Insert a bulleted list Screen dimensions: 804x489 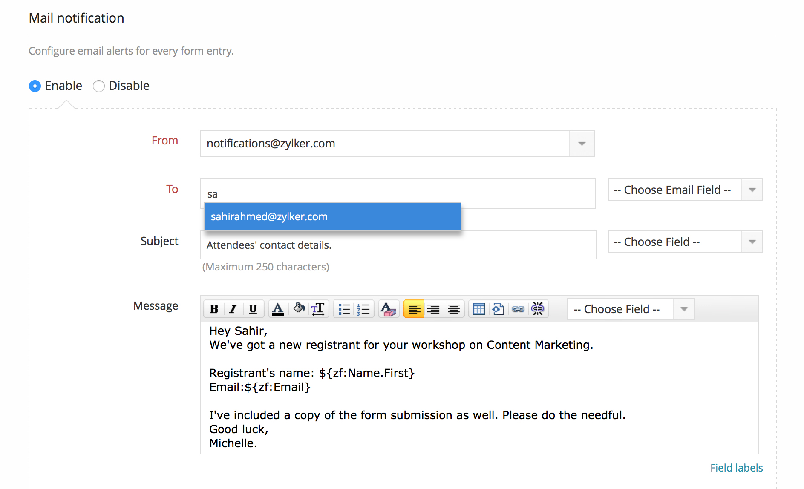pyautogui.click(x=344, y=309)
